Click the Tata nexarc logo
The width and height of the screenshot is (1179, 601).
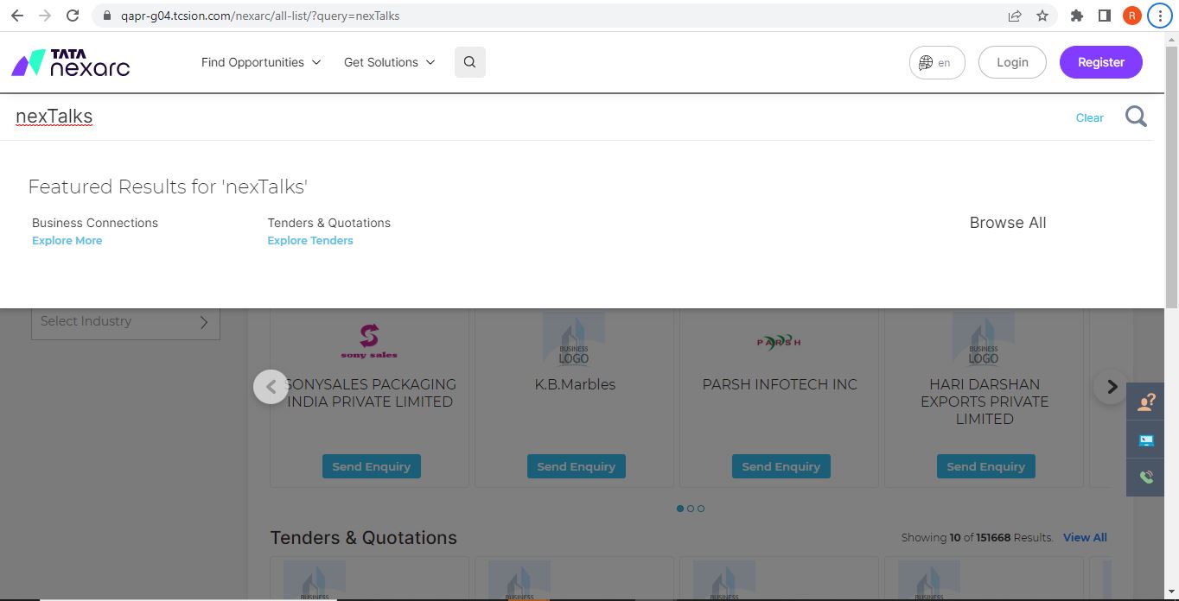click(x=71, y=62)
